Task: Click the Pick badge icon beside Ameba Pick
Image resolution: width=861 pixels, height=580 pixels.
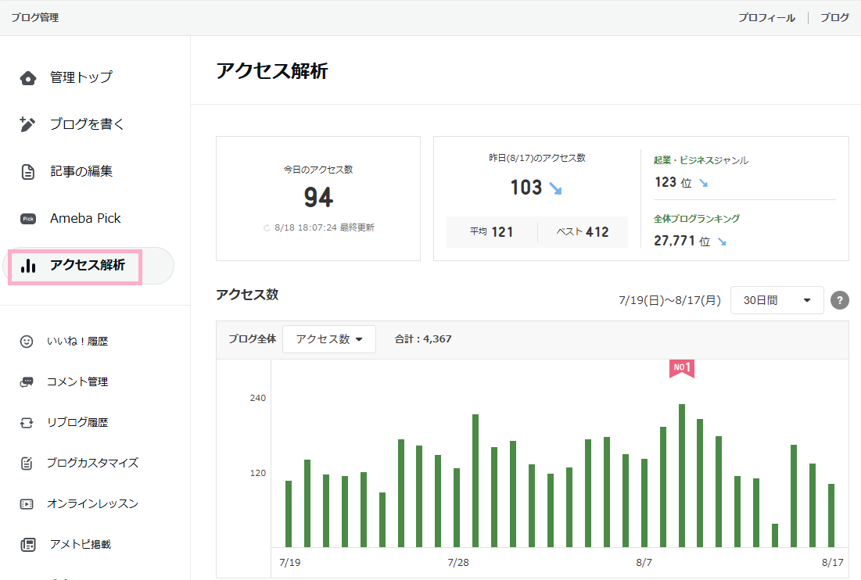Action: click(28, 219)
